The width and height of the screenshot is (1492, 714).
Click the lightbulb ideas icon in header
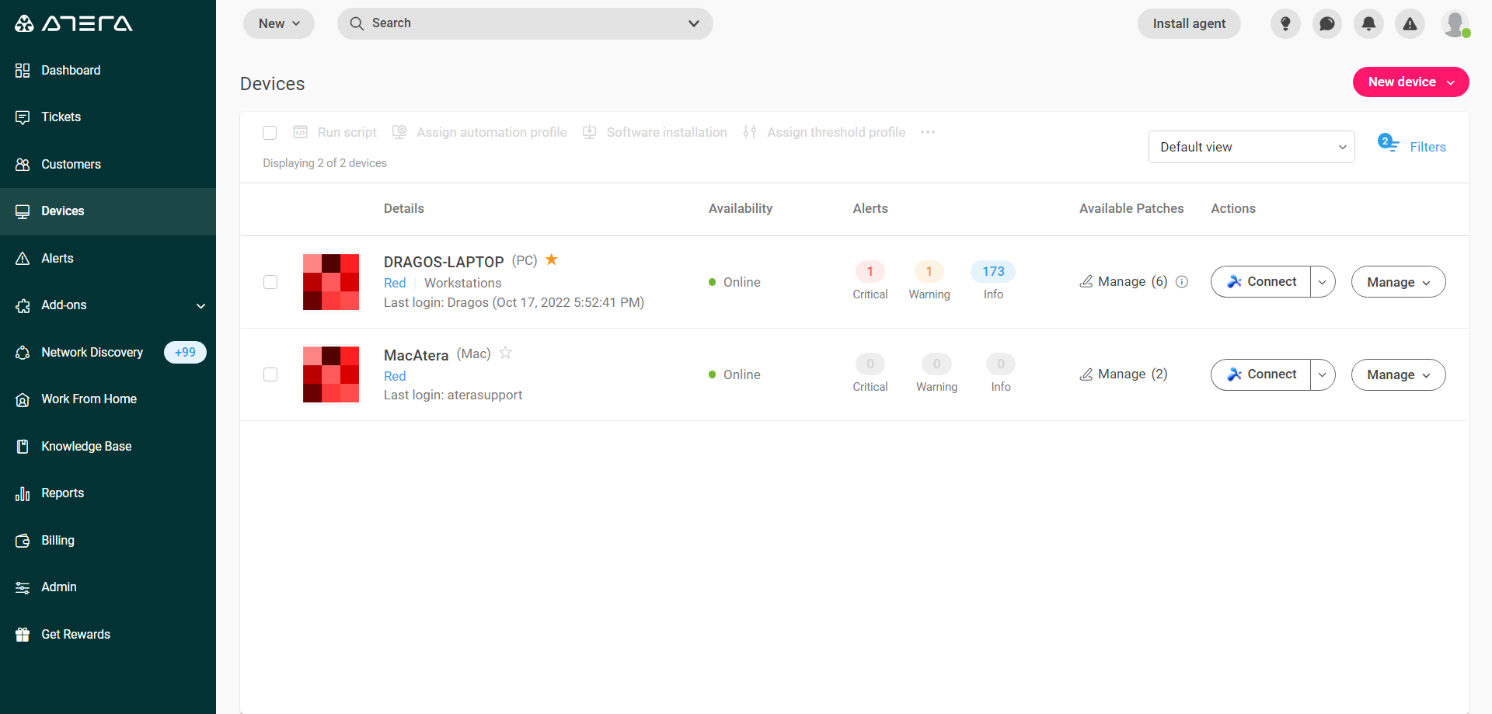point(1285,23)
